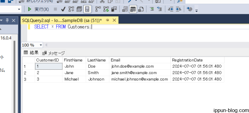The height and width of the screenshot is (113, 249).
Task: Pin the SQLQuery2.sql tab
Action: [x=107, y=20]
